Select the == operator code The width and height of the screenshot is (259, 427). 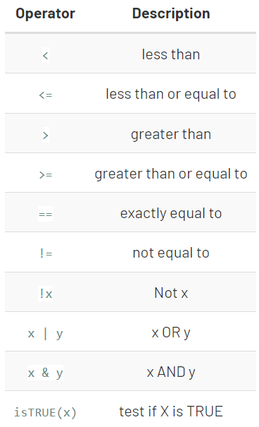pyautogui.click(x=45, y=215)
